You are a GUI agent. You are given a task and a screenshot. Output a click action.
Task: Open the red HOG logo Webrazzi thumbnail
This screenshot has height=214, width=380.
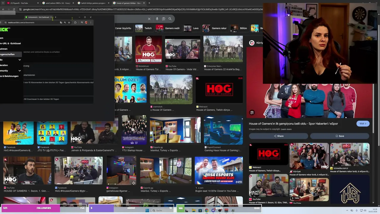(219, 89)
